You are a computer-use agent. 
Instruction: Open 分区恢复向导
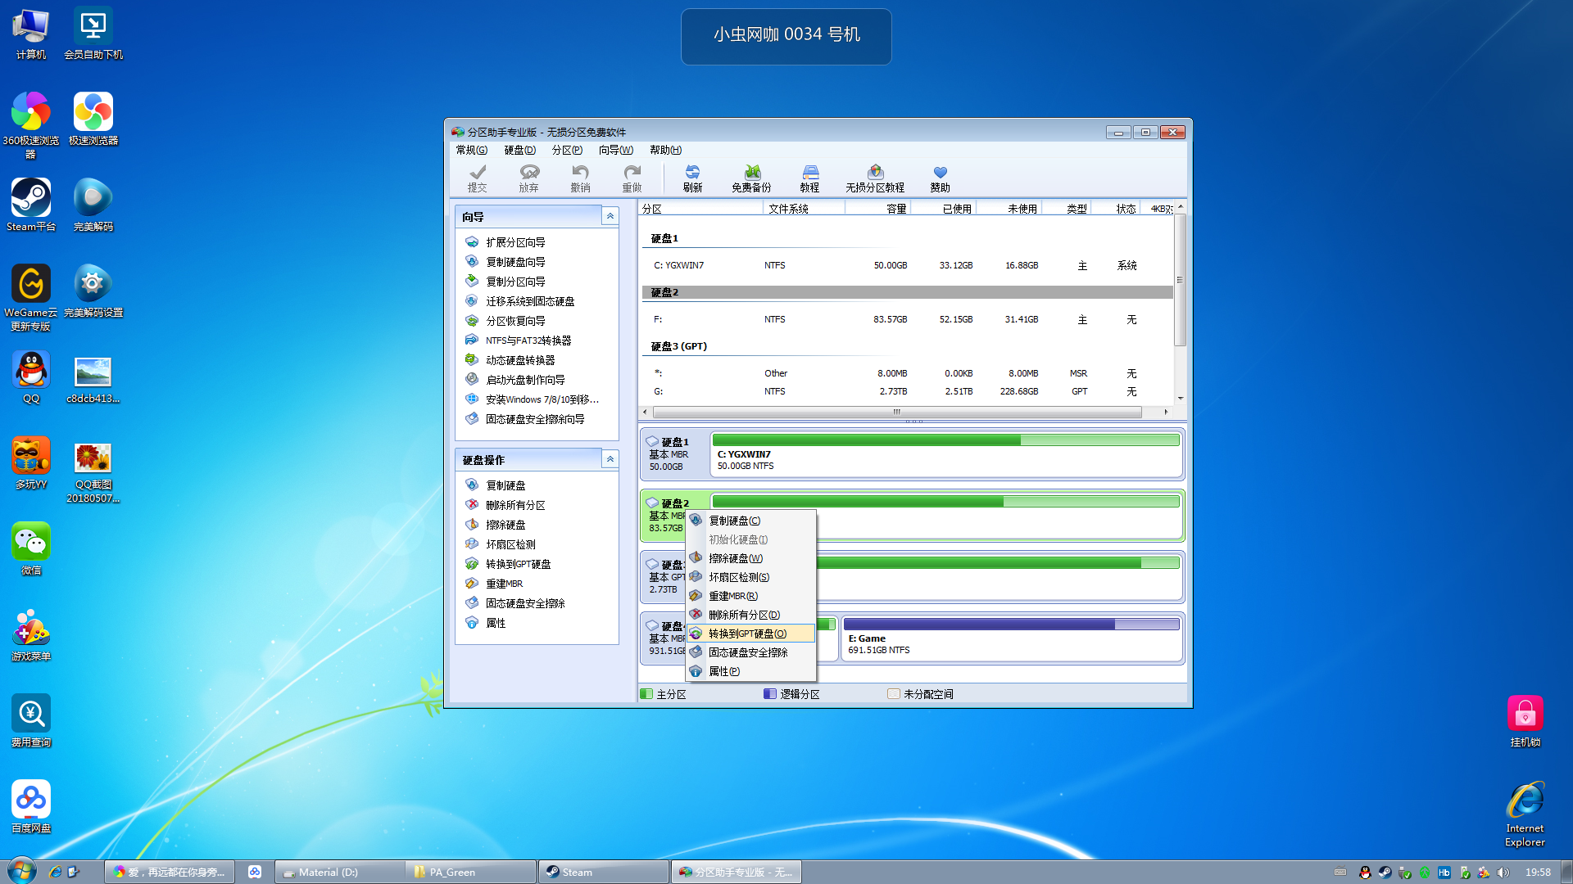pos(515,321)
